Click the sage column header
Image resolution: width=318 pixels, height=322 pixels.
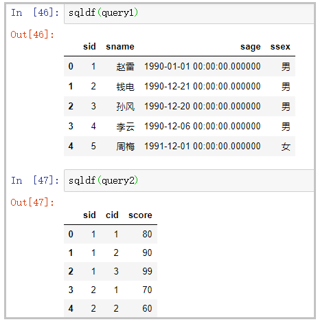250,47
